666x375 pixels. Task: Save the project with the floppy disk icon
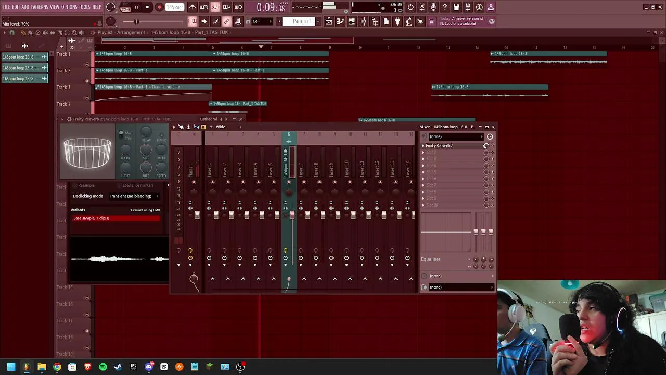pos(456,7)
